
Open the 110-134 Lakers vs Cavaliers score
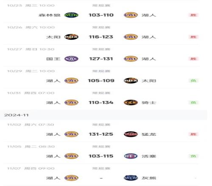pyautogui.click(x=101, y=102)
